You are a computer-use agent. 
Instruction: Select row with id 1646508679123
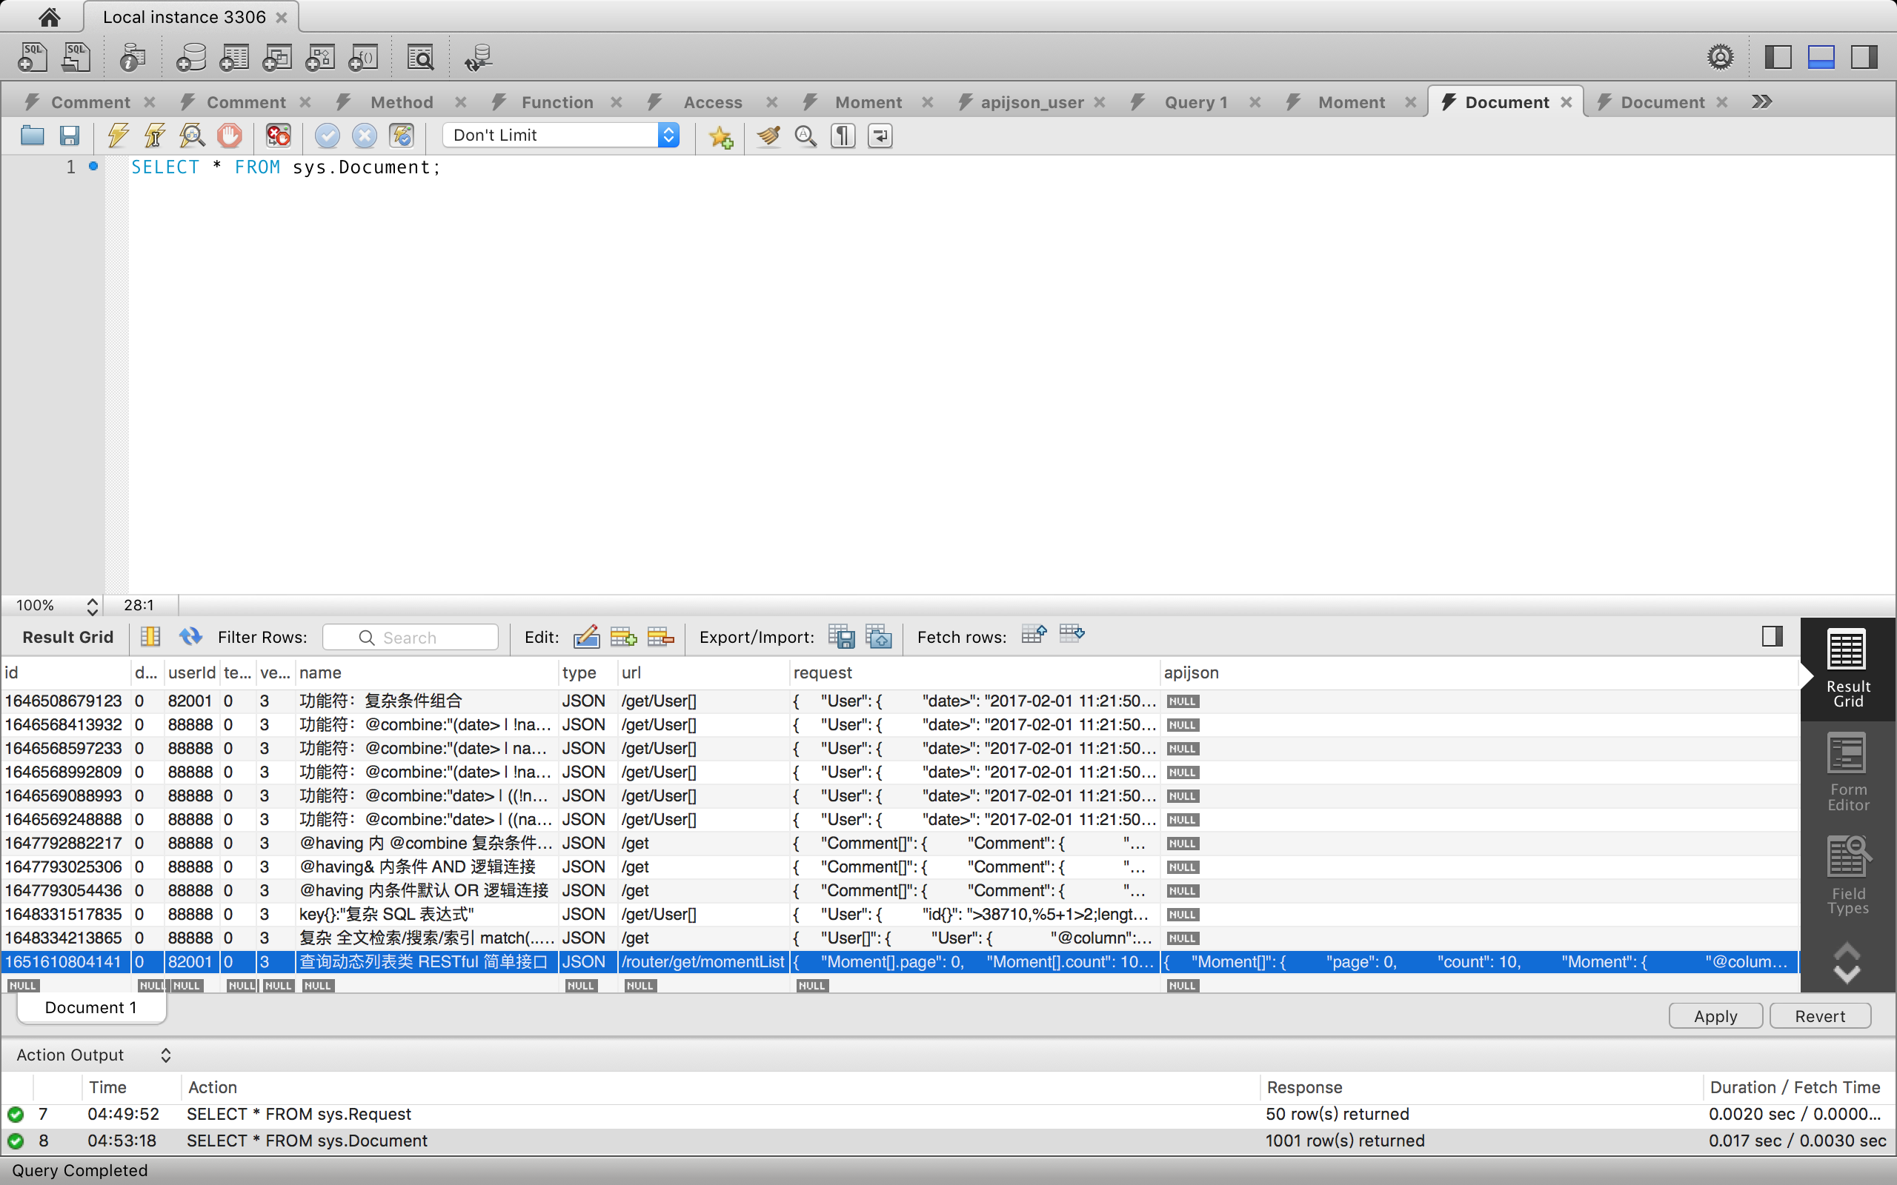coord(899,701)
